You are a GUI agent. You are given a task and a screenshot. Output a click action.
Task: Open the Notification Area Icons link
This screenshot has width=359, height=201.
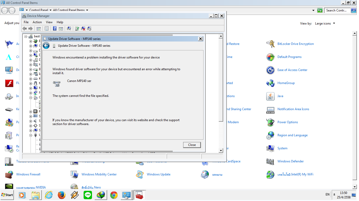coord(293,109)
